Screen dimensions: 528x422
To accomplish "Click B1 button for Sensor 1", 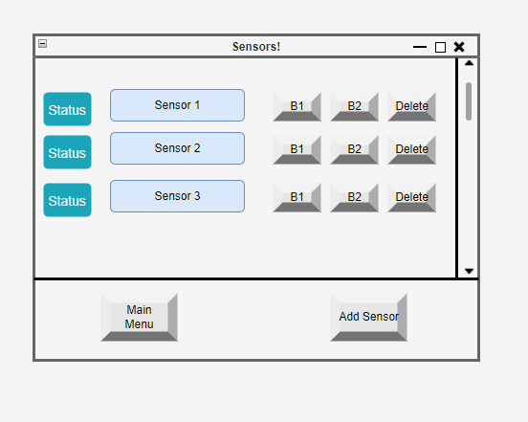I will (297, 106).
